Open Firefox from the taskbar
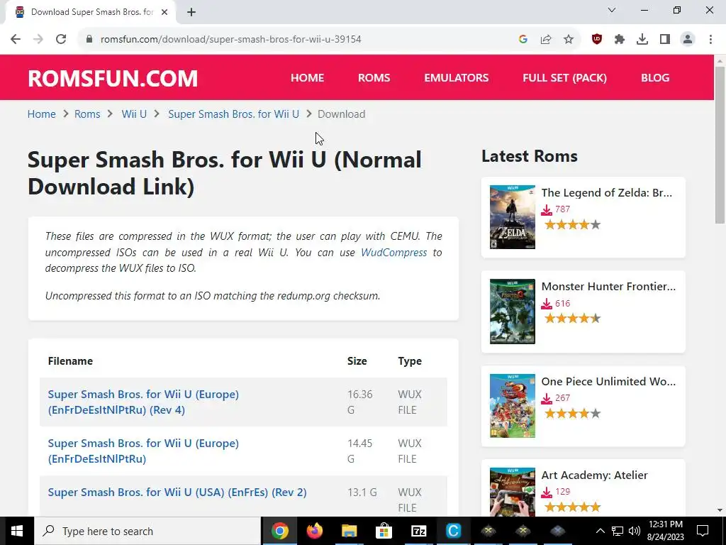Viewport: 726px width, 545px height. pos(314,531)
